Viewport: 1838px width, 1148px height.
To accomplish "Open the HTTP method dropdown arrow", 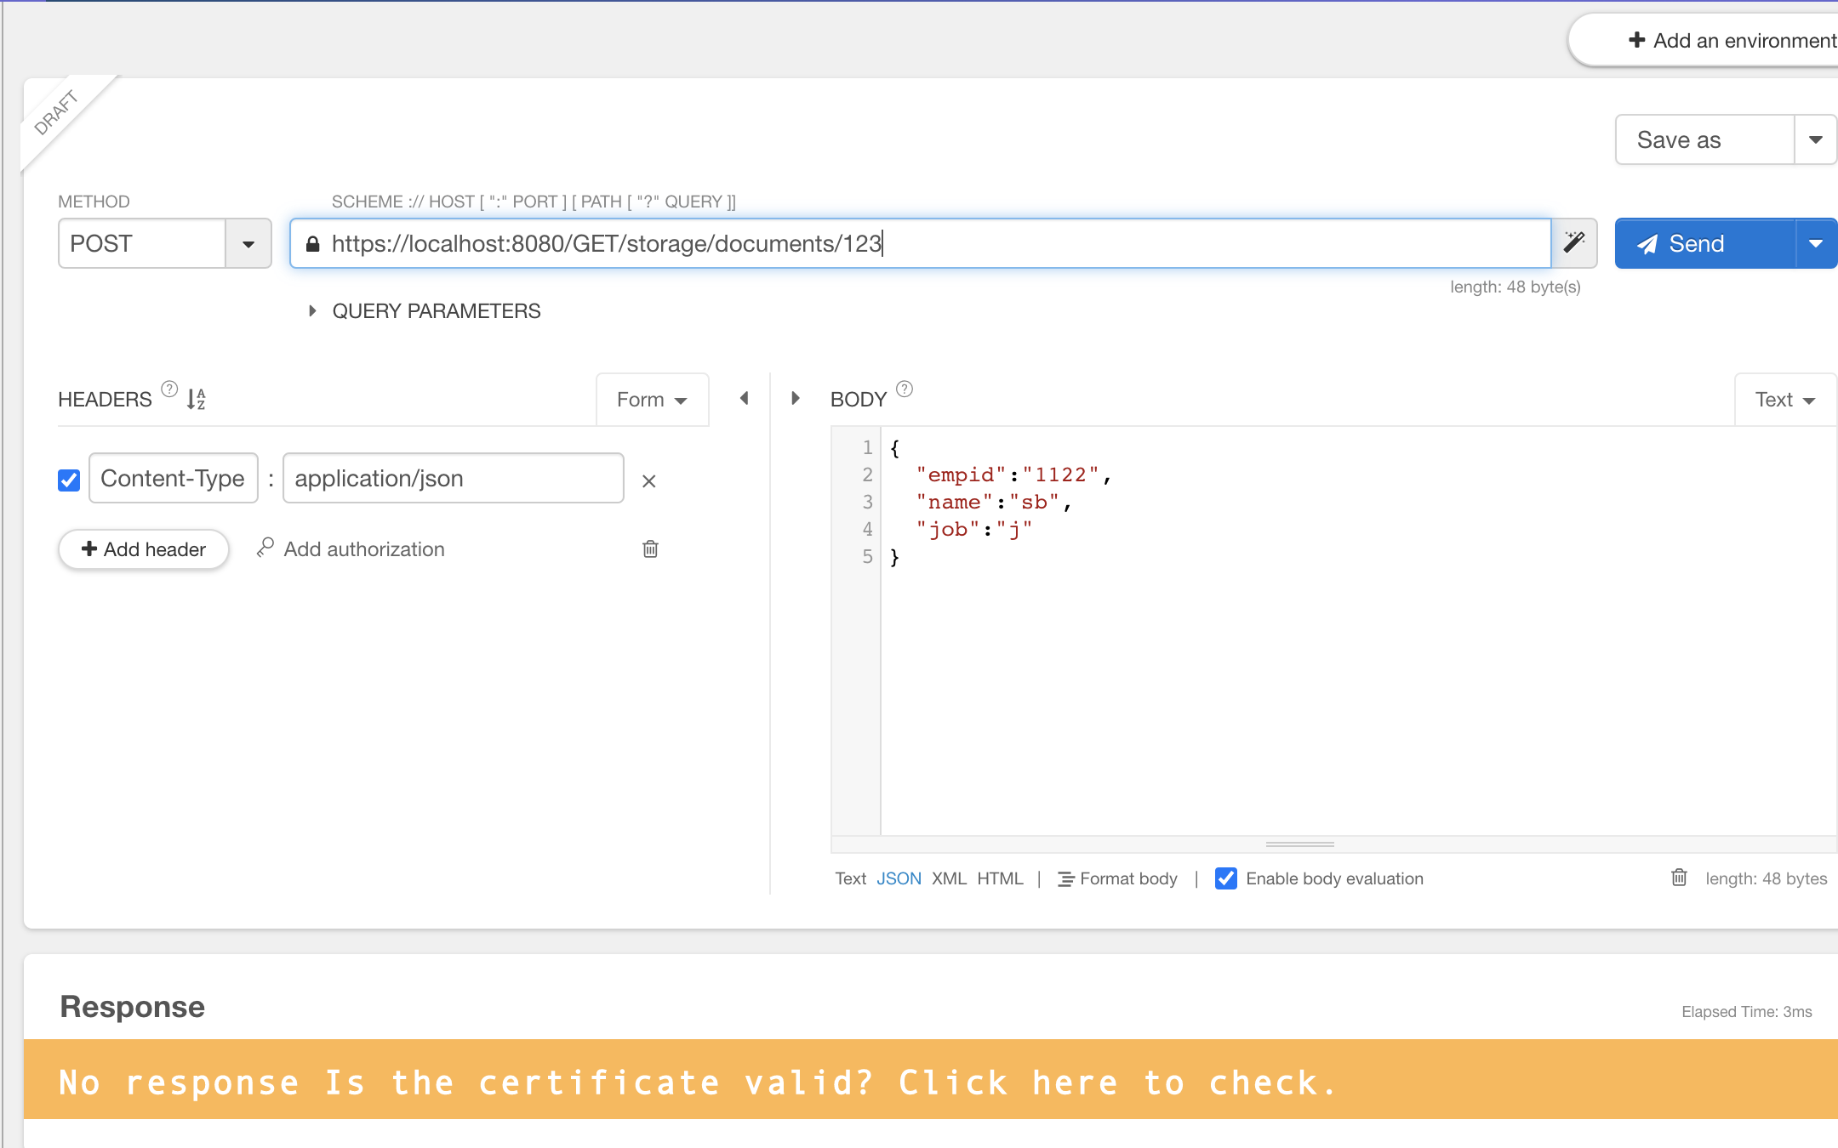I will coord(248,244).
